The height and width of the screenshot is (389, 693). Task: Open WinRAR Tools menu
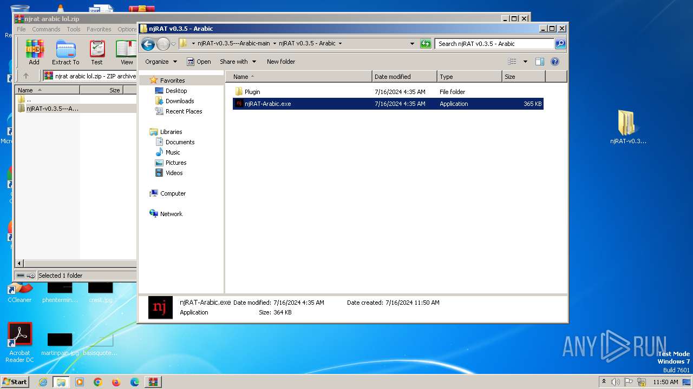pos(74,29)
